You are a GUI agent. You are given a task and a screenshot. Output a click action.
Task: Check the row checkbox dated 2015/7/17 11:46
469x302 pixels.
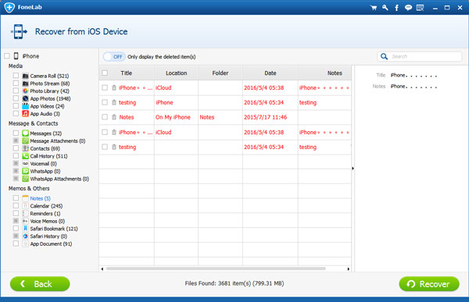tap(105, 117)
